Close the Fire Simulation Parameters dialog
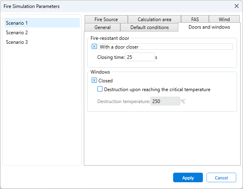 click(x=236, y=6)
